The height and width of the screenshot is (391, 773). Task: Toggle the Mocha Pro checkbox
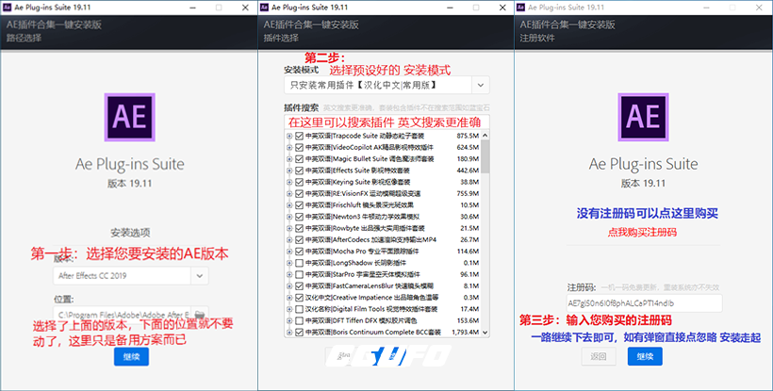point(299,252)
